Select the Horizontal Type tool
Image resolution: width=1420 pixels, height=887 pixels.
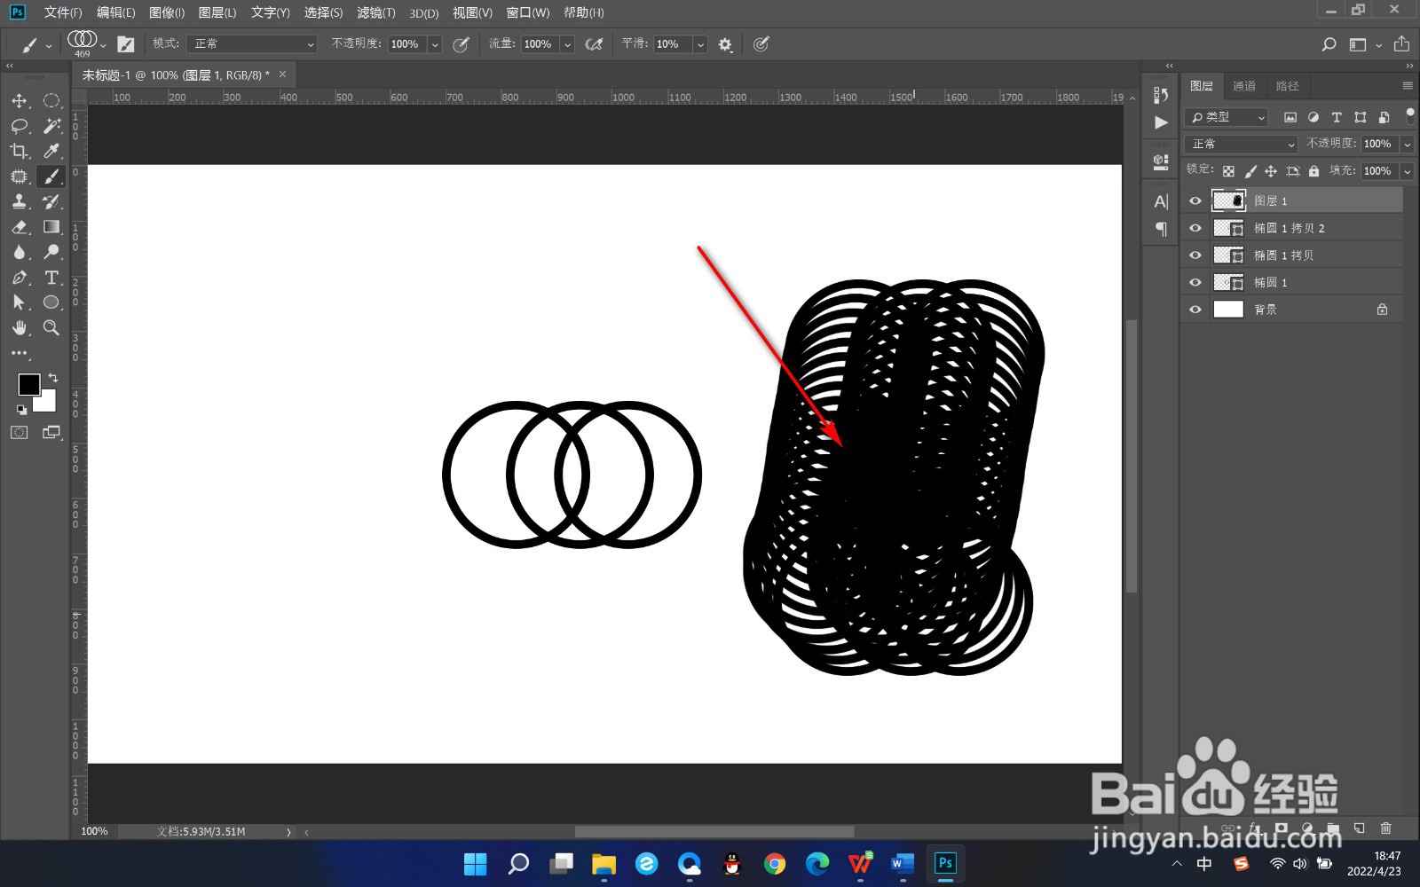tap(51, 278)
